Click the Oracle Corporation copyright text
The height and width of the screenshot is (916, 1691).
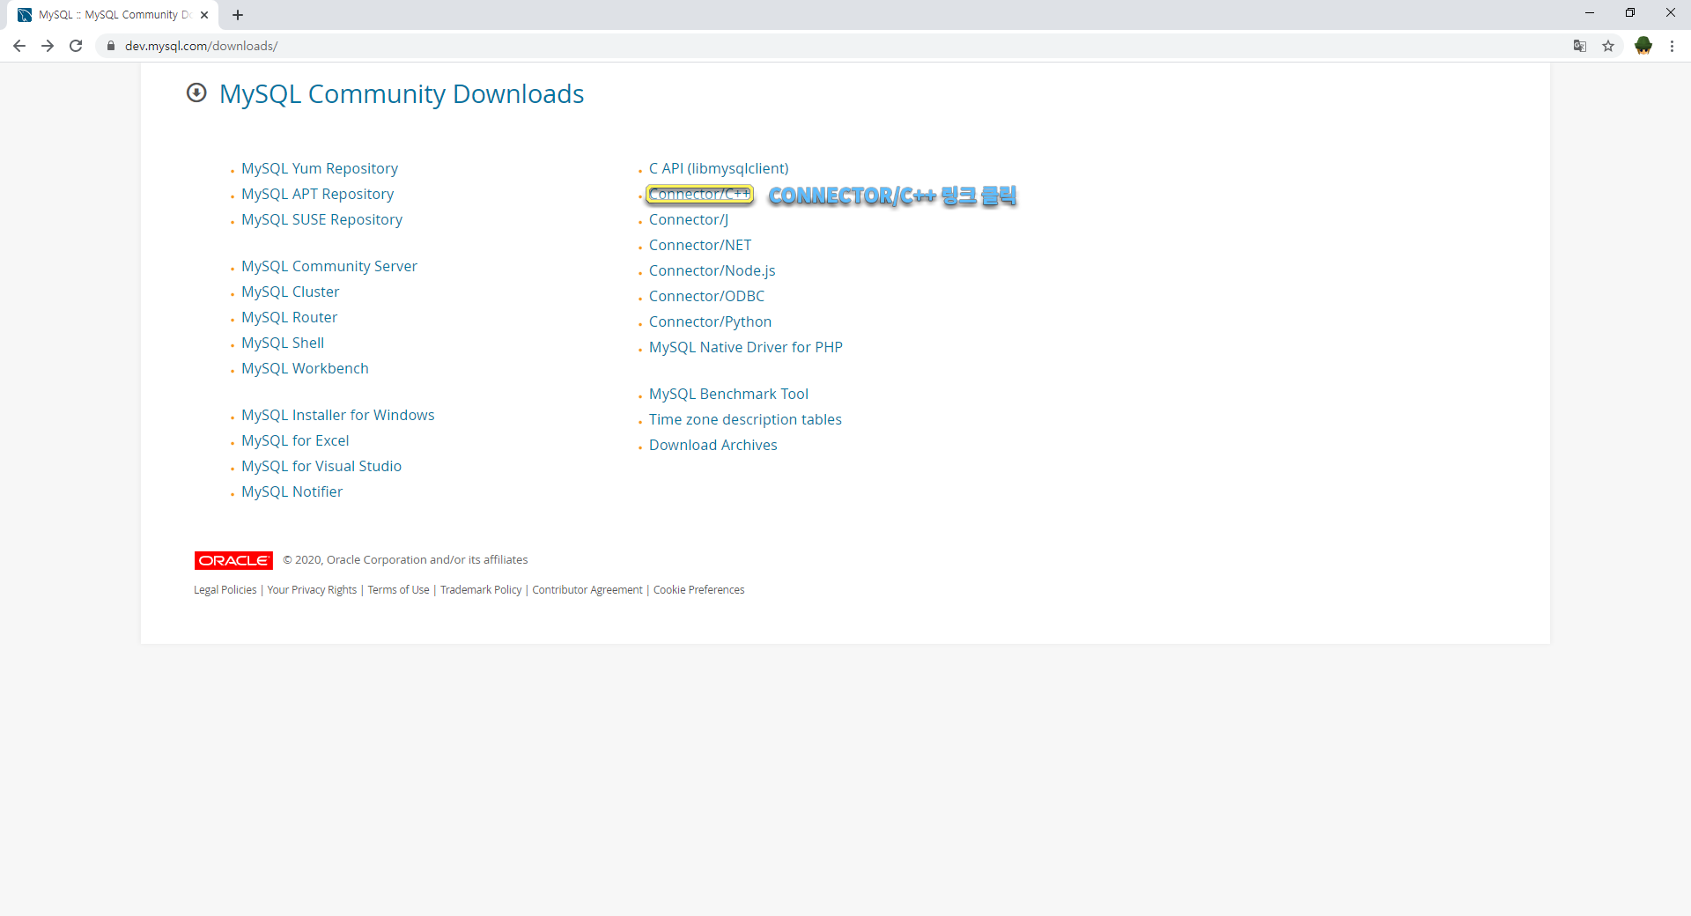[x=405, y=560]
